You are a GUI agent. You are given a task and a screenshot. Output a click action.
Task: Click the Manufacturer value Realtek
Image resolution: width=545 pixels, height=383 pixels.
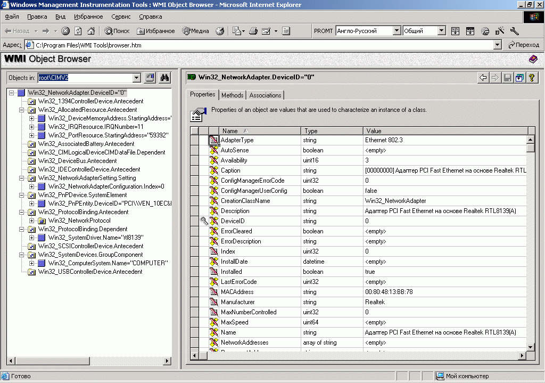375,302
